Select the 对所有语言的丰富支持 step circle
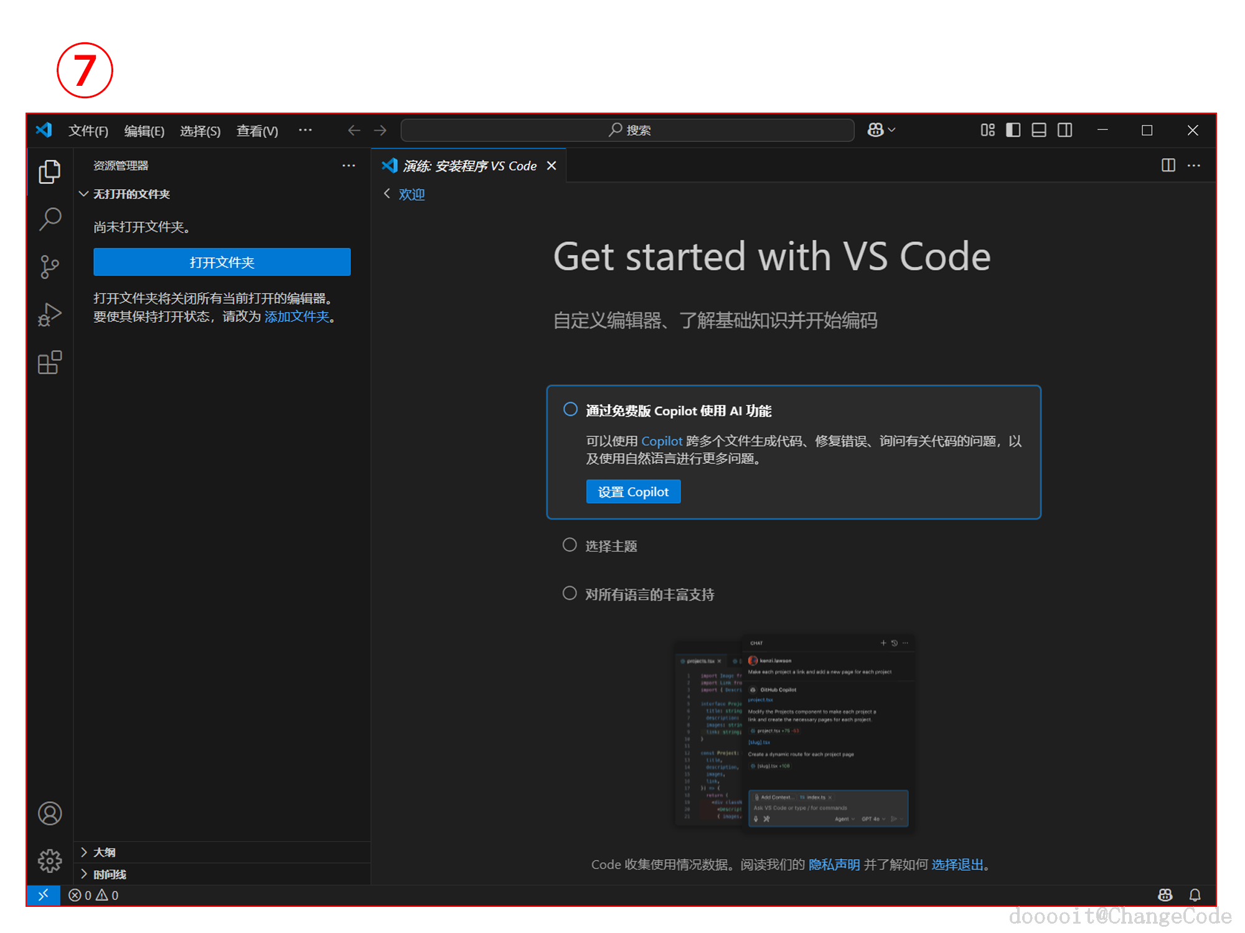Image resolution: width=1245 pixels, height=933 pixels. click(570, 593)
